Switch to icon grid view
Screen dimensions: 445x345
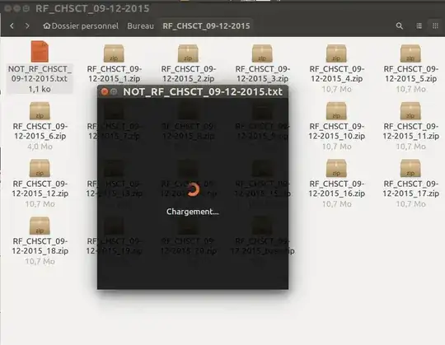pos(435,26)
